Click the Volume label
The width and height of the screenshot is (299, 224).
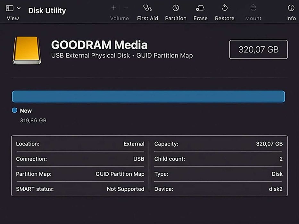[119, 18]
